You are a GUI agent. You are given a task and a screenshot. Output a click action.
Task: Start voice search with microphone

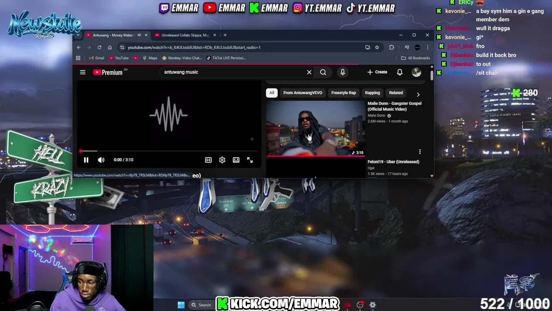point(342,72)
